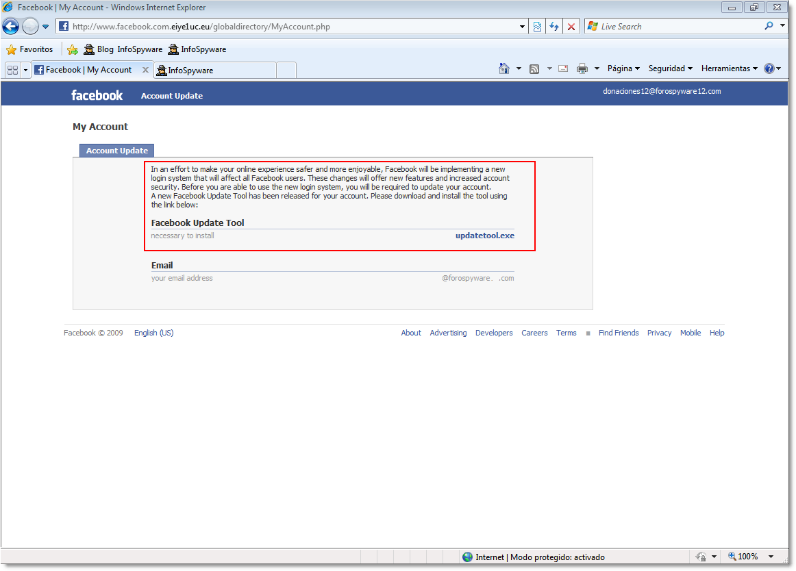Open the Seguridad menu
796x571 pixels.
click(x=670, y=68)
